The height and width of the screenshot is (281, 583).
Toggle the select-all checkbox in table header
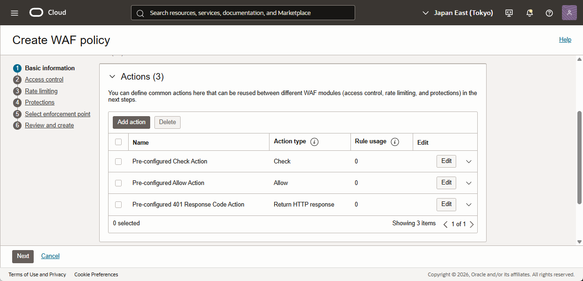(x=118, y=142)
